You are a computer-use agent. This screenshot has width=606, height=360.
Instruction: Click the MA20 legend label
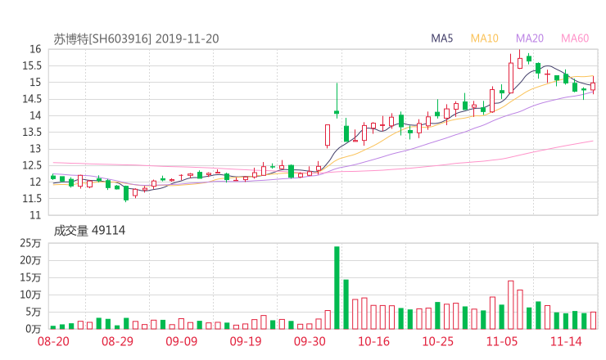[x=530, y=38]
